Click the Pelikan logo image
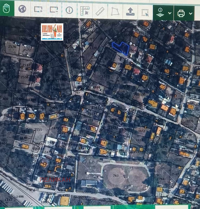Screen dimensions: 200x209 (52, 32)
